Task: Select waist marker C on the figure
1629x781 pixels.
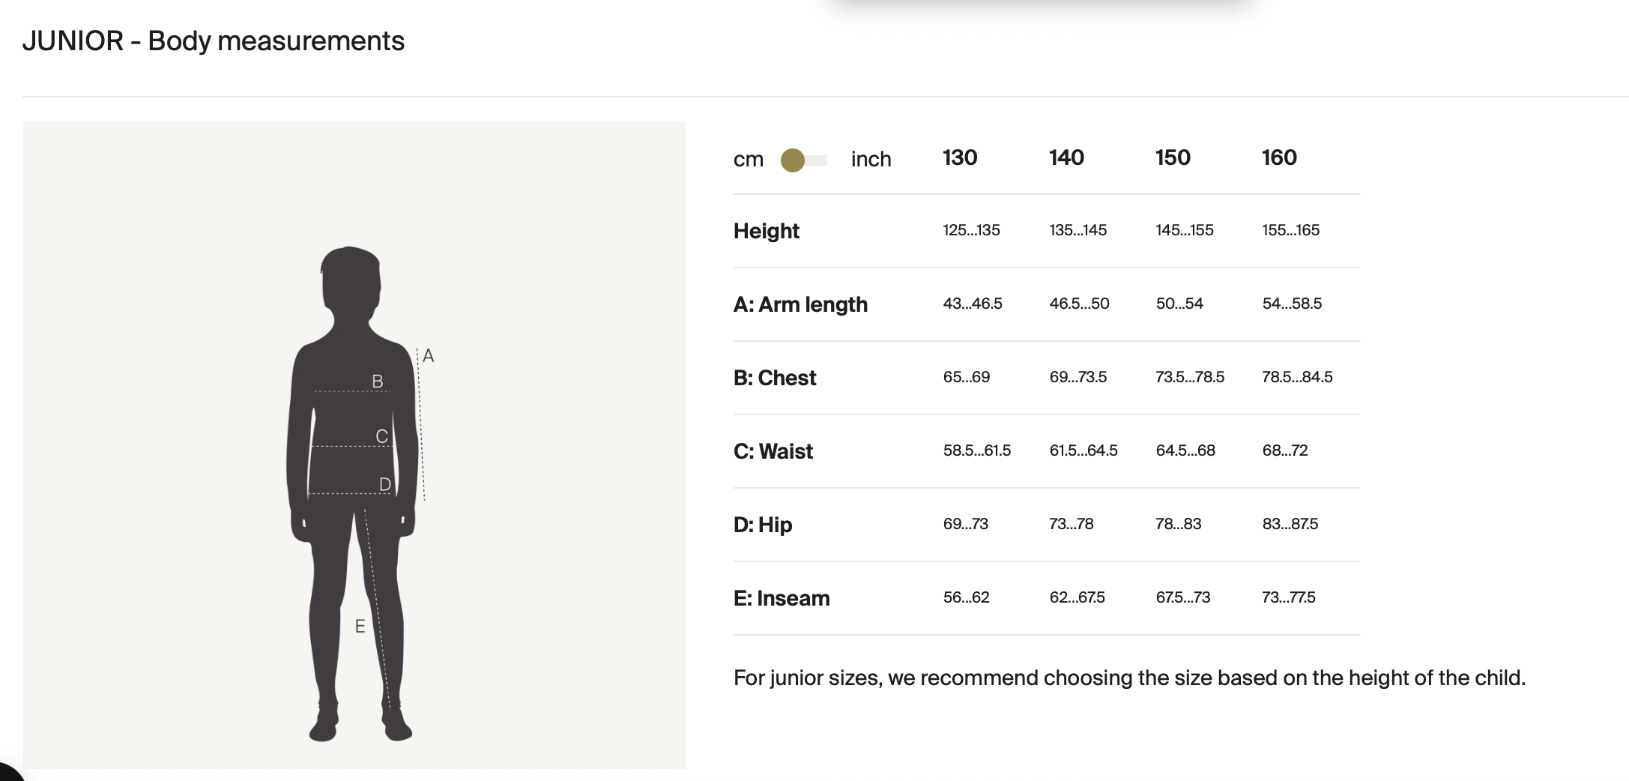Action: [x=381, y=436]
